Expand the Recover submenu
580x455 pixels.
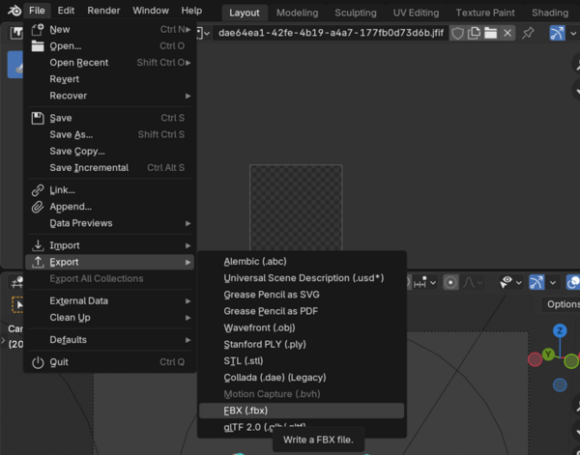(110, 96)
